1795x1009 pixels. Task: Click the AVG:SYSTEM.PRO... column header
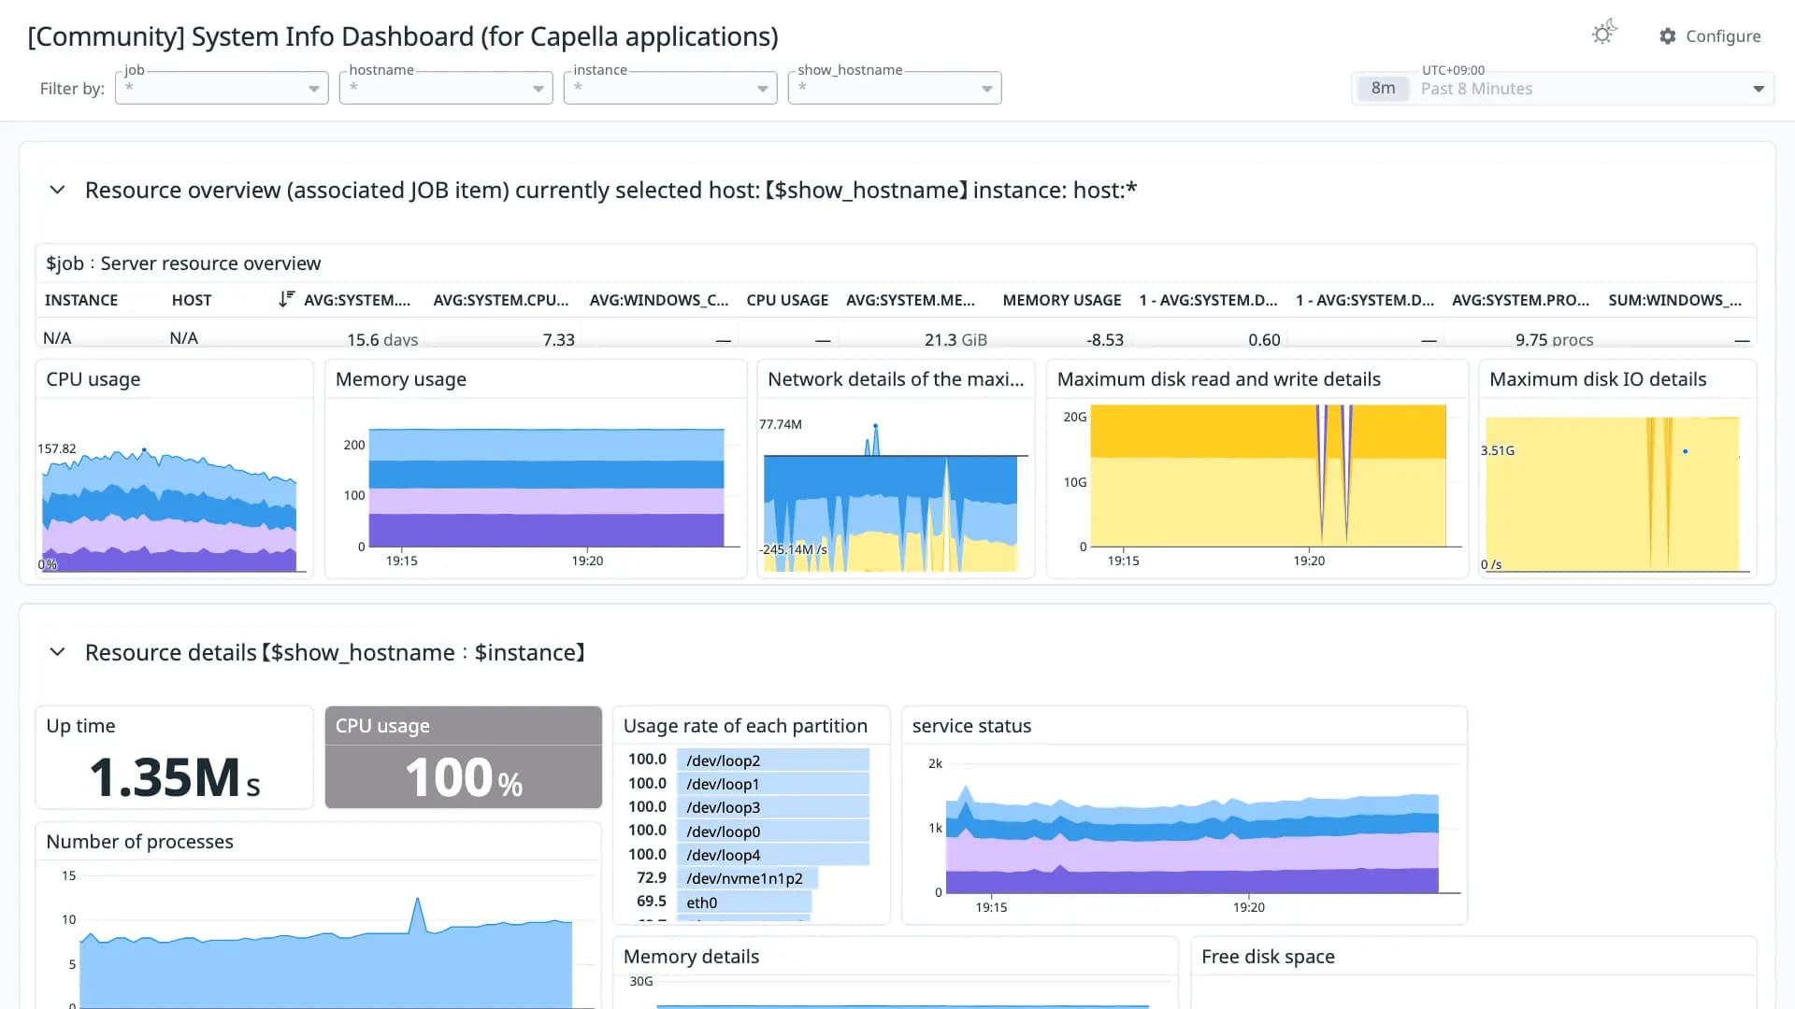click(x=1521, y=300)
